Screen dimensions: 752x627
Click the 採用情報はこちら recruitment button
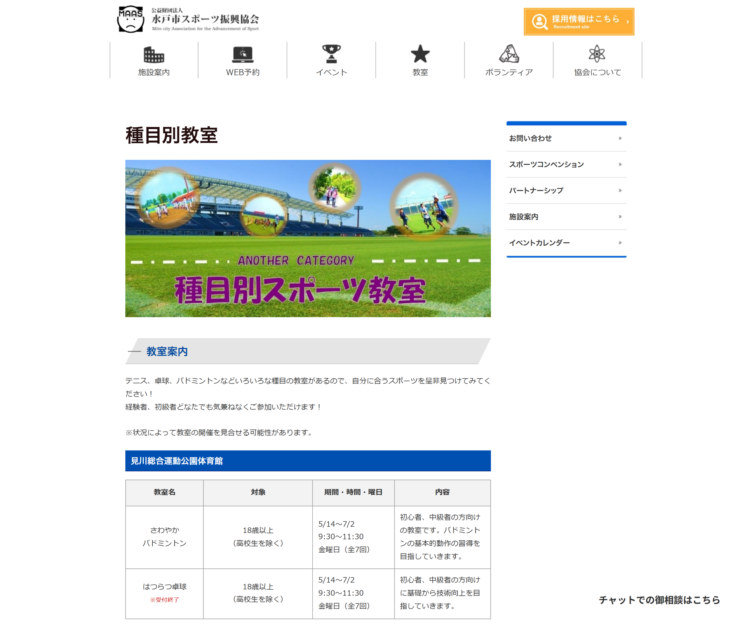coord(579,21)
